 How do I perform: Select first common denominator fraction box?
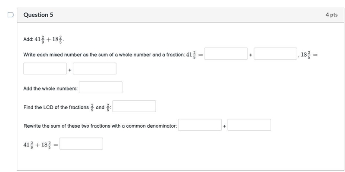200,125
